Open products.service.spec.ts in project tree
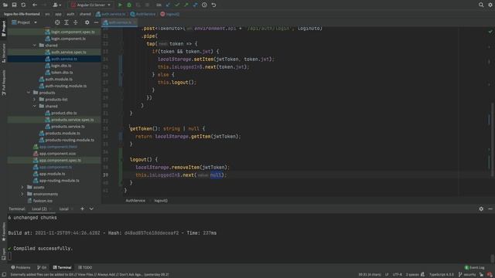 pyautogui.click(x=72, y=120)
